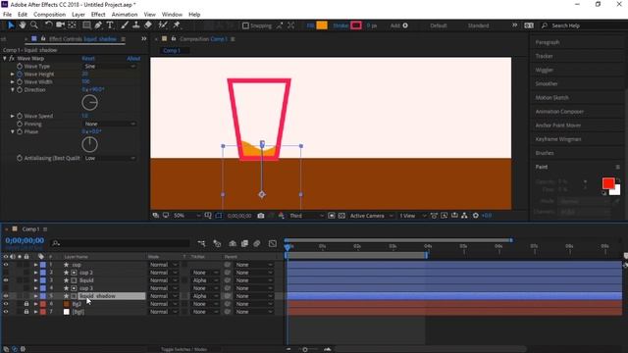
Task: Select the Rectangle shape tool
Action: click(x=86, y=25)
